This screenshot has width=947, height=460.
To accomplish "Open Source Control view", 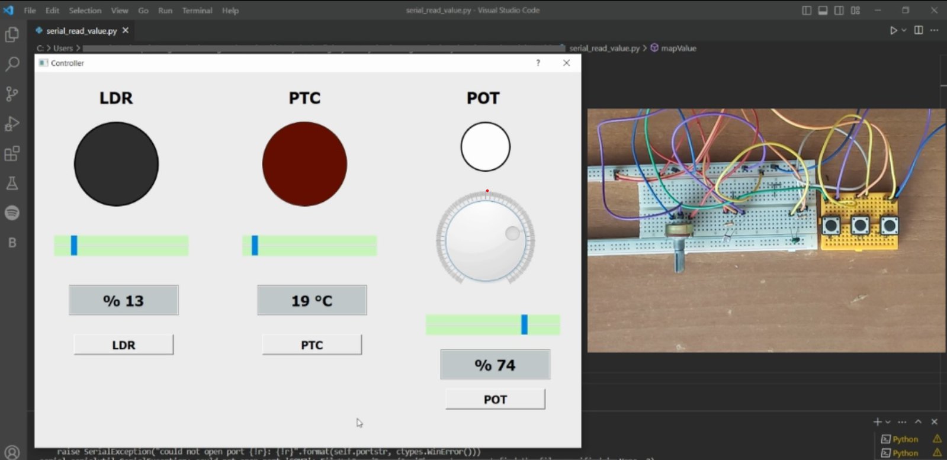I will pos(12,94).
